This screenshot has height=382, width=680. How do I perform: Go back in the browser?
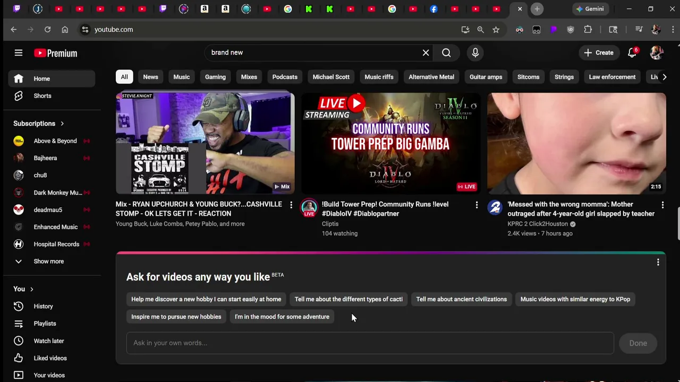coord(14,30)
